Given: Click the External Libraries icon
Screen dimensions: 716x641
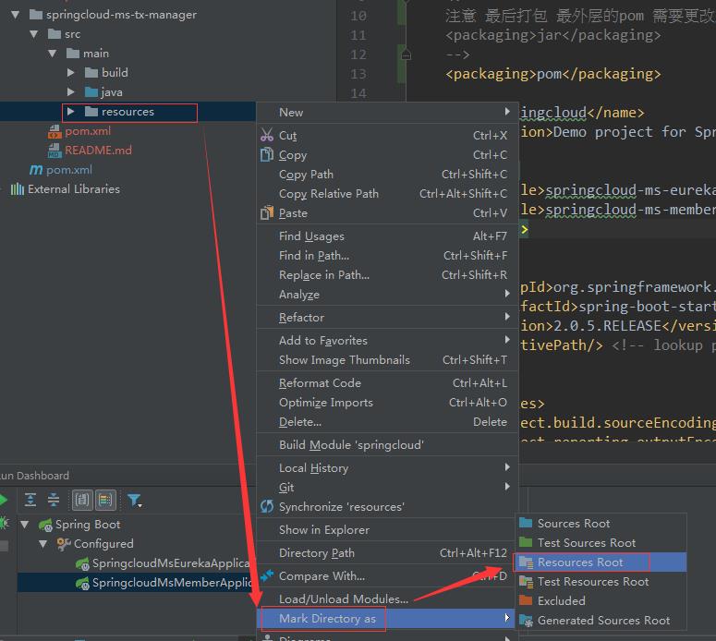Looking at the screenshot, I should tap(17, 189).
